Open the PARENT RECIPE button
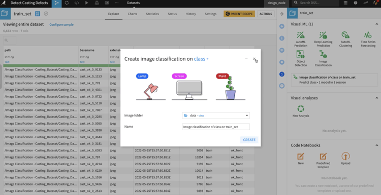This screenshot has height=195, width=381. [x=239, y=14]
